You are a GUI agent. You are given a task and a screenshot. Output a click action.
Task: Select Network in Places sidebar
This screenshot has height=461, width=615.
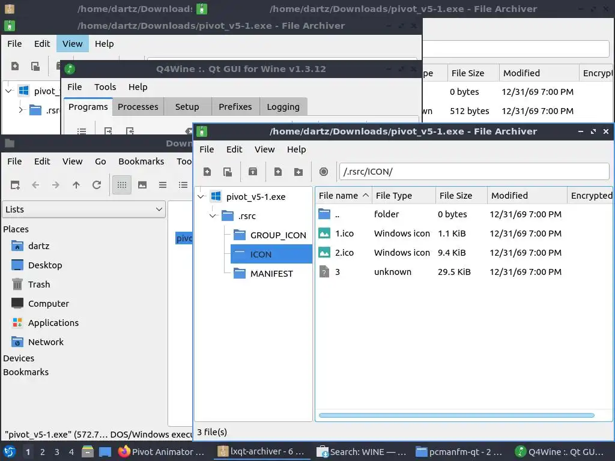point(46,342)
